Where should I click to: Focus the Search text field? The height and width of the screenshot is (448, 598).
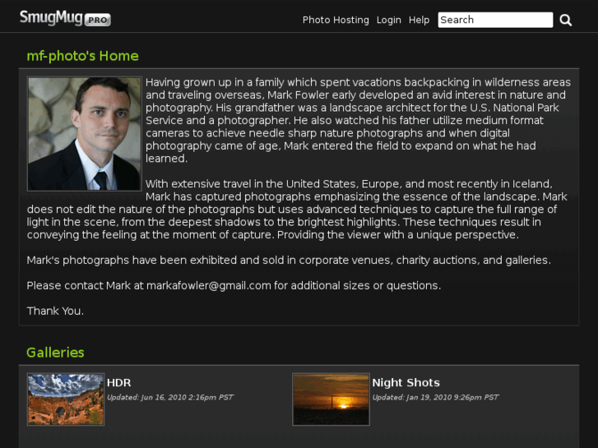coord(494,20)
